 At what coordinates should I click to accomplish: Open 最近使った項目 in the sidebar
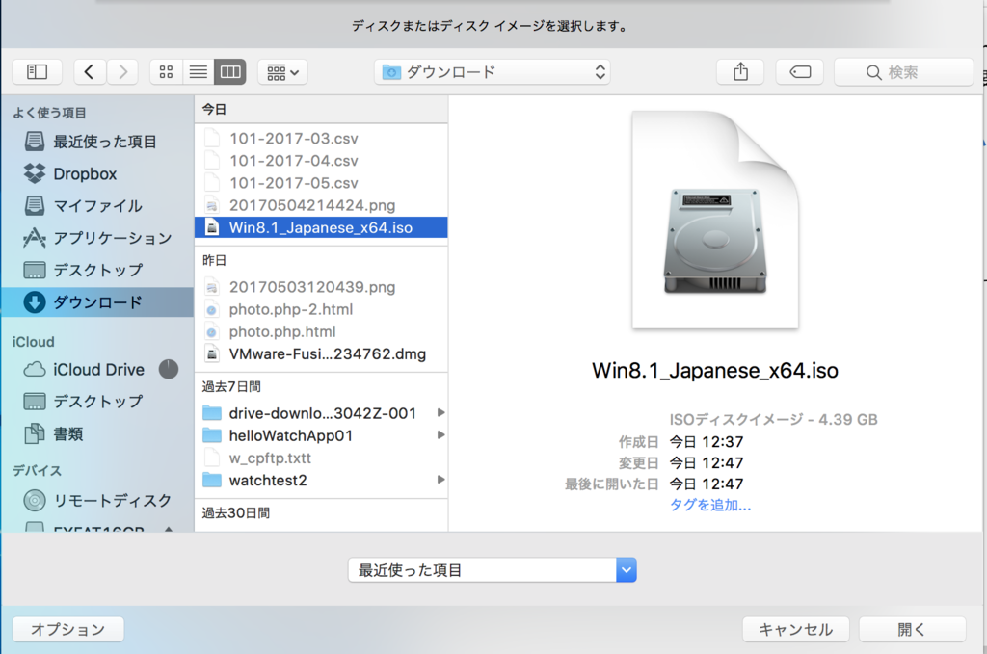97,142
